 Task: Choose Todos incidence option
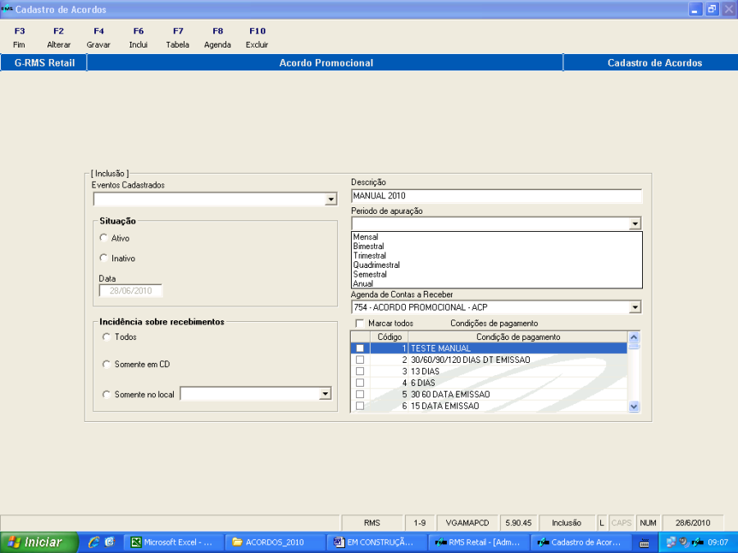(107, 337)
